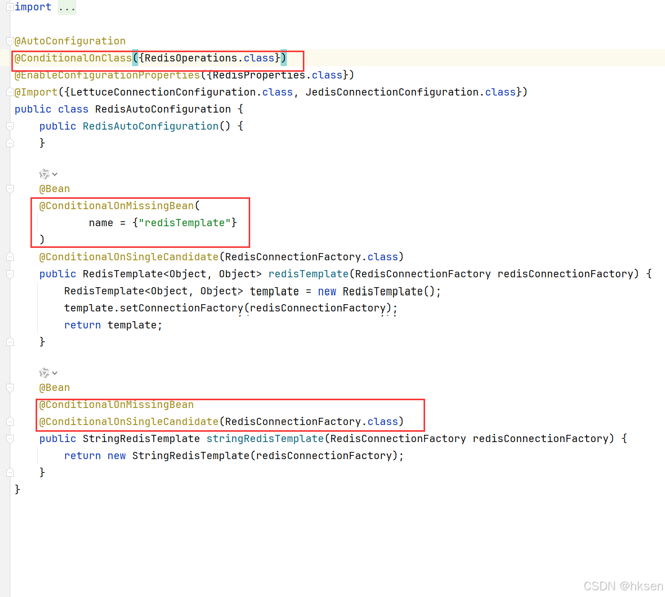Collapse the RedisAutoConfiguration constructor body

10,126
